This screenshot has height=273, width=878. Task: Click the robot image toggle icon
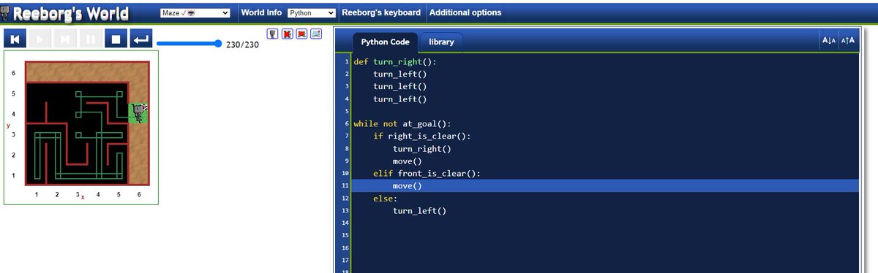[273, 34]
